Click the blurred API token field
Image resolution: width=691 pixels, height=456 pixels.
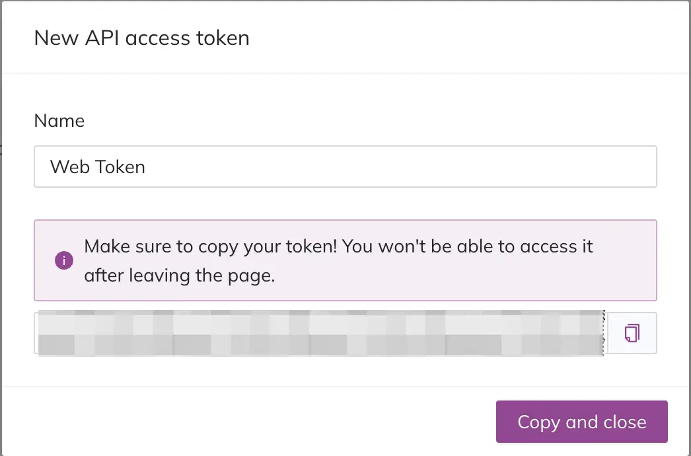pos(321,333)
